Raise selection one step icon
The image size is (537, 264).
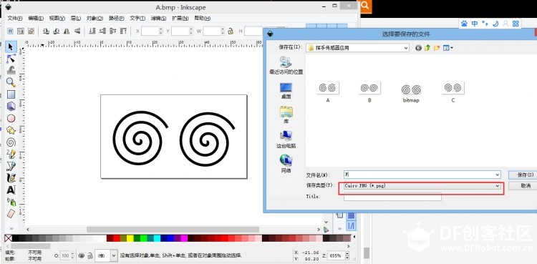click(112, 31)
